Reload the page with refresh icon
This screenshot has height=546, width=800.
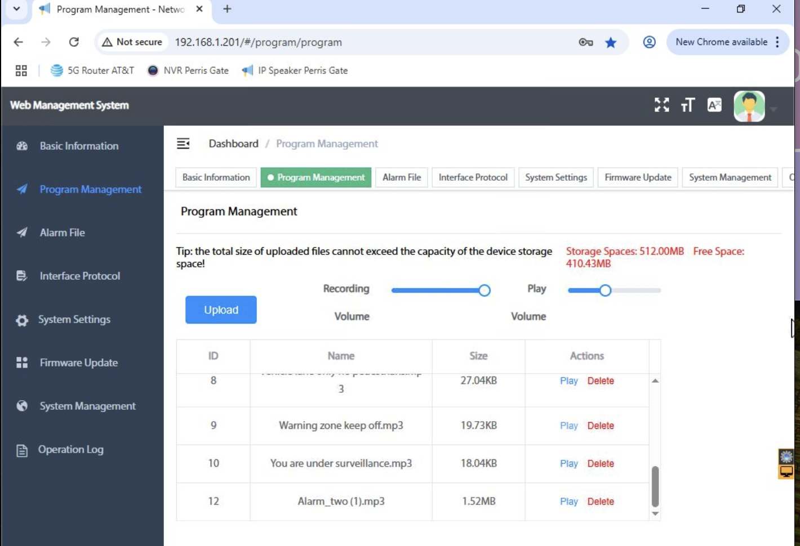coord(74,42)
